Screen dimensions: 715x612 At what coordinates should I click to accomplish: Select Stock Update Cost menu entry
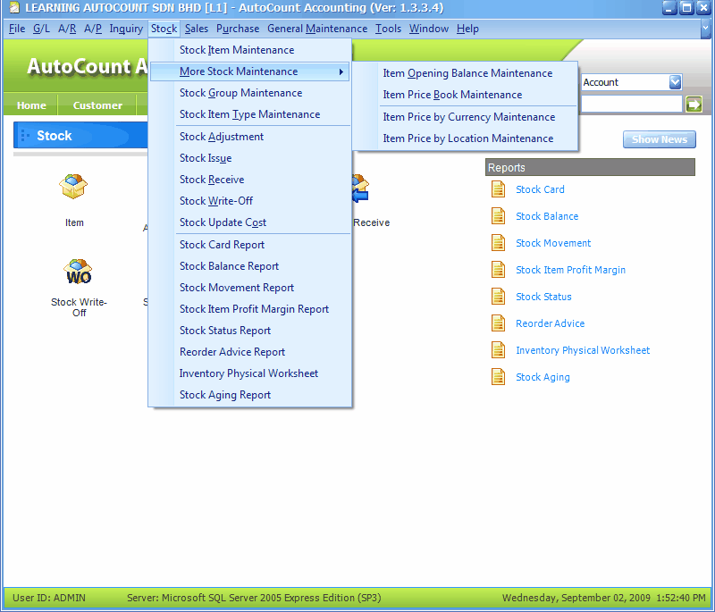click(x=250, y=222)
